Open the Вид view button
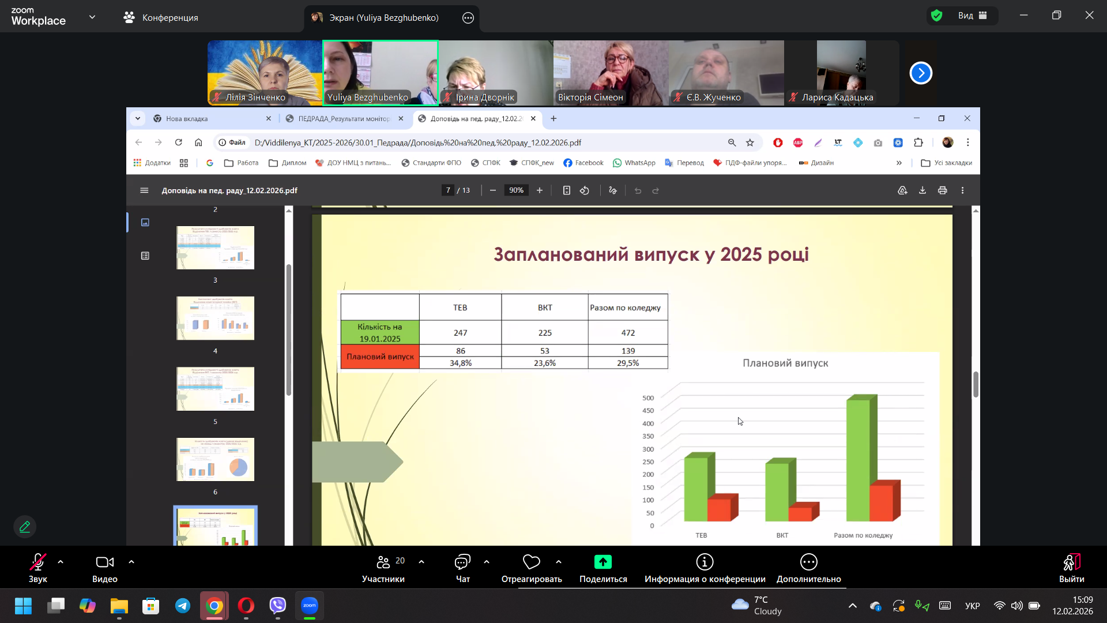The height and width of the screenshot is (623, 1107). (x=972, y=16)
